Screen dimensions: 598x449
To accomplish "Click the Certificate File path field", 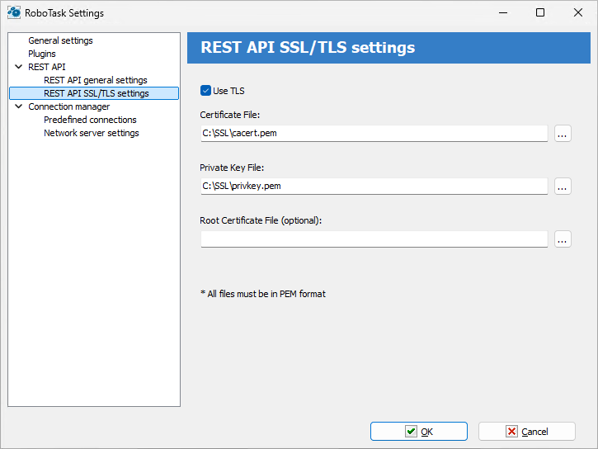I will tap(374, 134).
